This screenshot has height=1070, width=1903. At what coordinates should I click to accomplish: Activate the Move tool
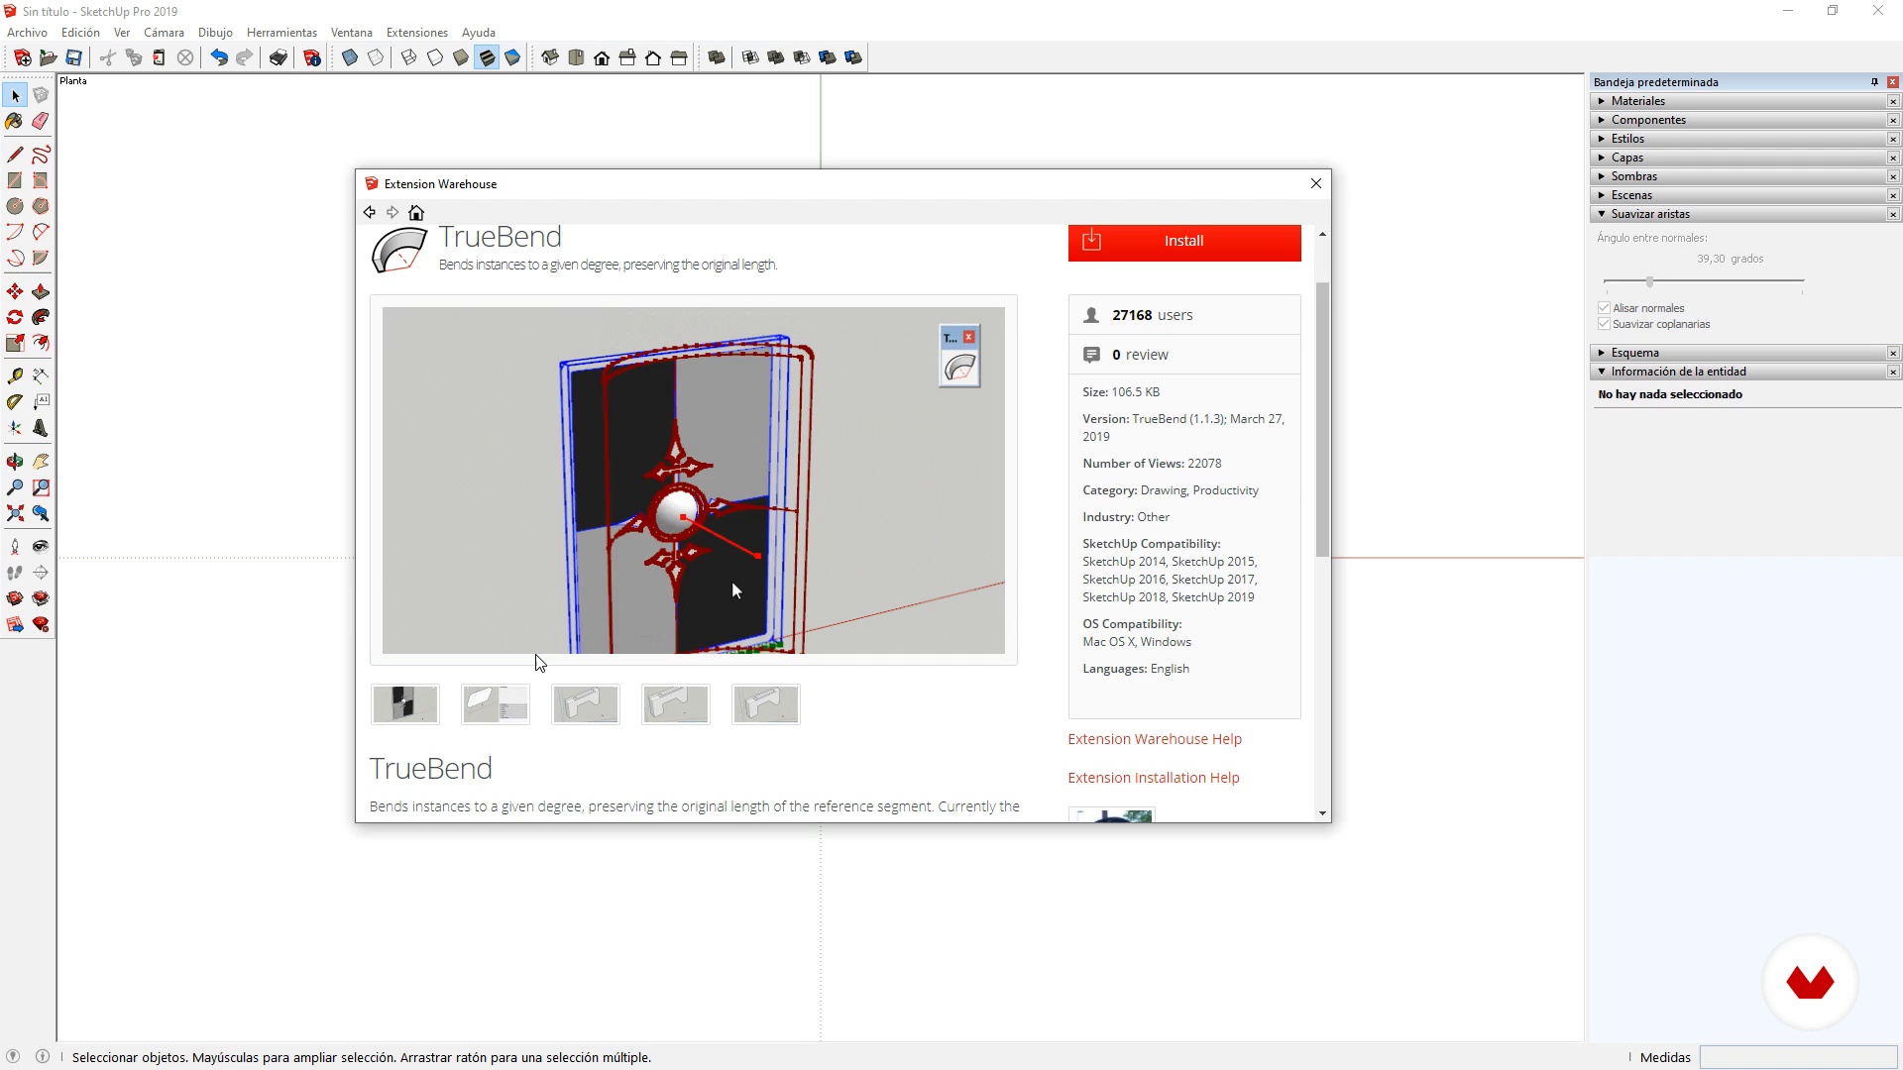(15, 291)
